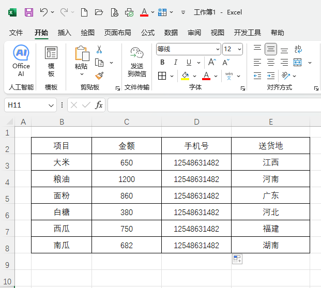Redo the previous action
The image size is (321, 288).
[64, 12]
